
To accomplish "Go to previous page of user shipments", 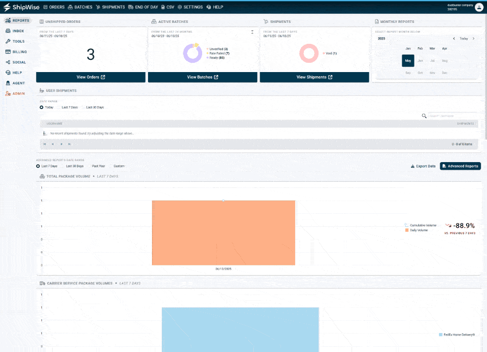I will [53, 144].
